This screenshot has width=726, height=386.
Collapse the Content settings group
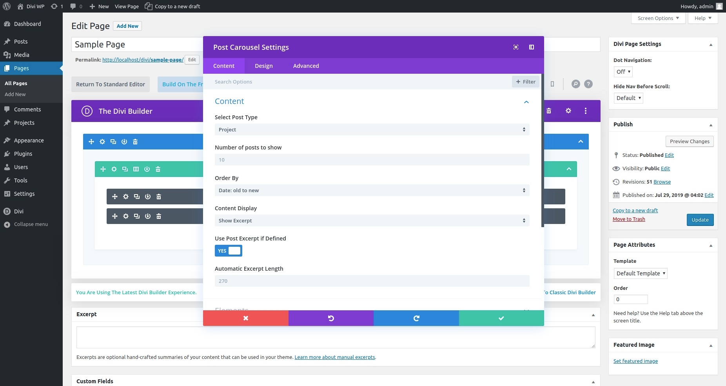[x=526, y=102]
